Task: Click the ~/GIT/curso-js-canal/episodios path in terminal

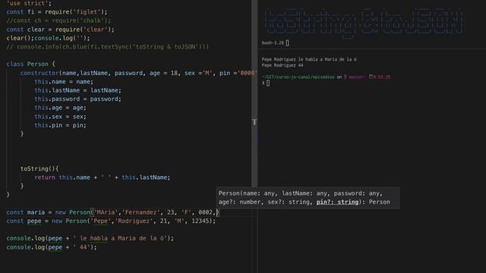Action: [298, 77]
